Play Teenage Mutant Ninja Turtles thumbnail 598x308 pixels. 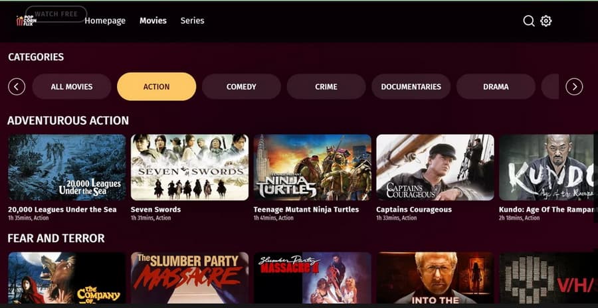tap(312, 167)
